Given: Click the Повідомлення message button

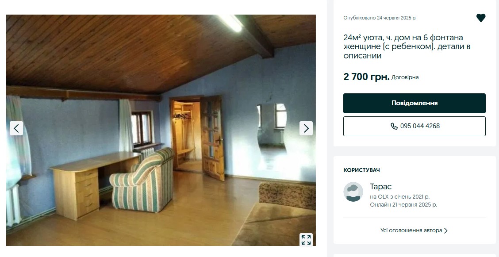Looking at the screenshot, I should pos(415,103).
